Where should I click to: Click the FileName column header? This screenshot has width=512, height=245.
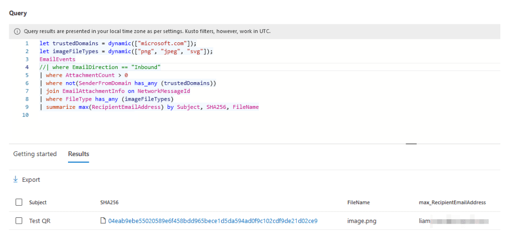pos(358,202)
